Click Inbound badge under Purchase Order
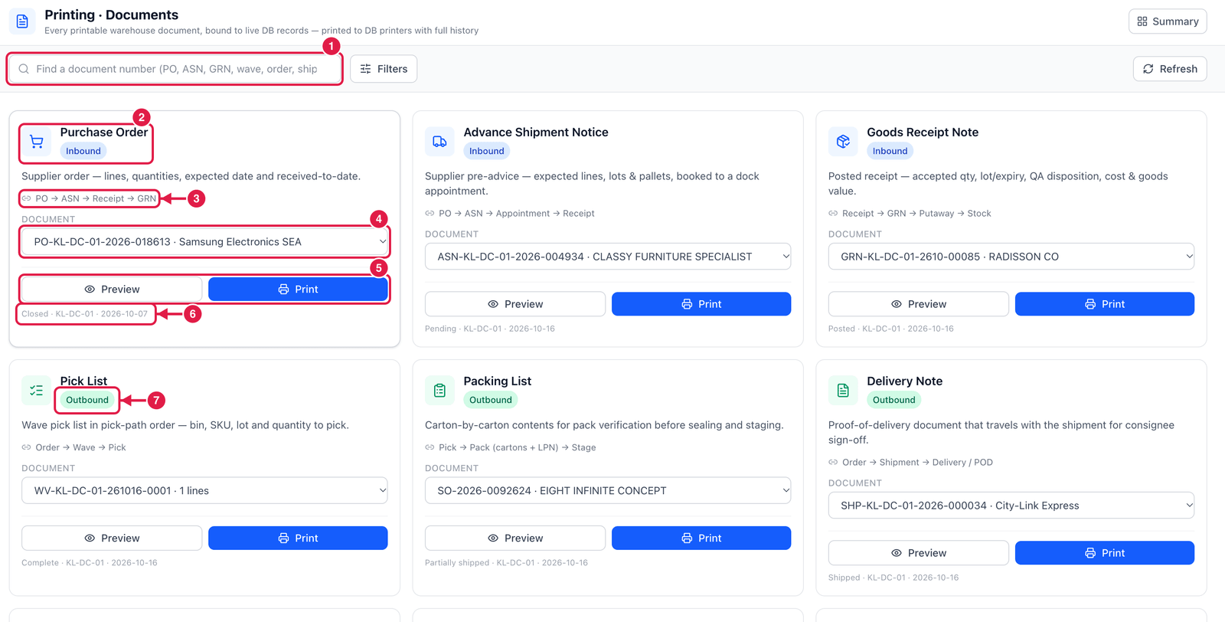Viewport: 1225px width, 622px height. 83,151
